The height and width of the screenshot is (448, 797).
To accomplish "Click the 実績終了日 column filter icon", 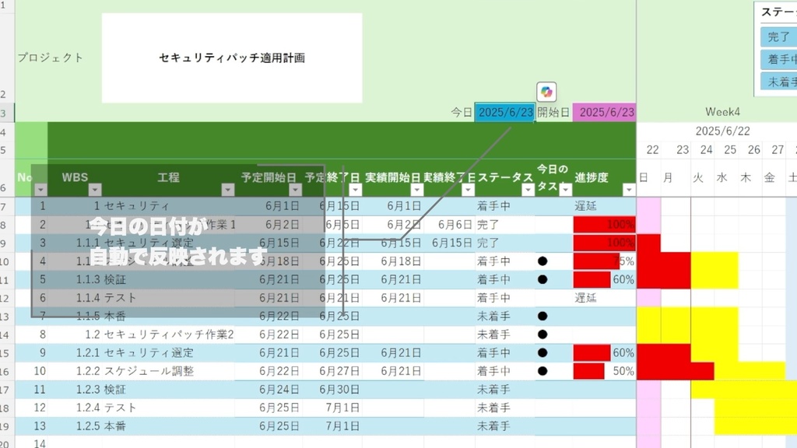I will coord(469,188).
